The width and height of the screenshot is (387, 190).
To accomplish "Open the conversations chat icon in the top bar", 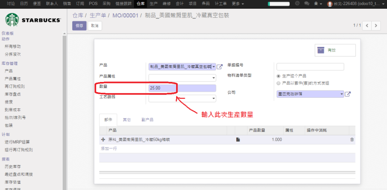I will click(x=307, y=4).
